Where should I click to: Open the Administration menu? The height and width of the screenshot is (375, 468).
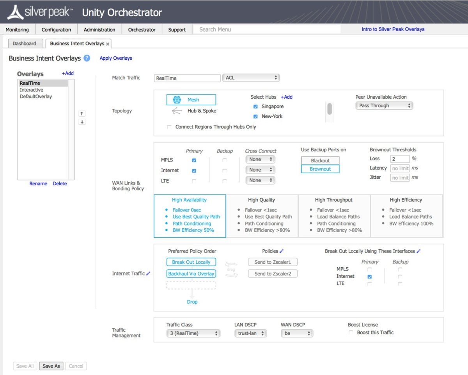tap(99, 30)
